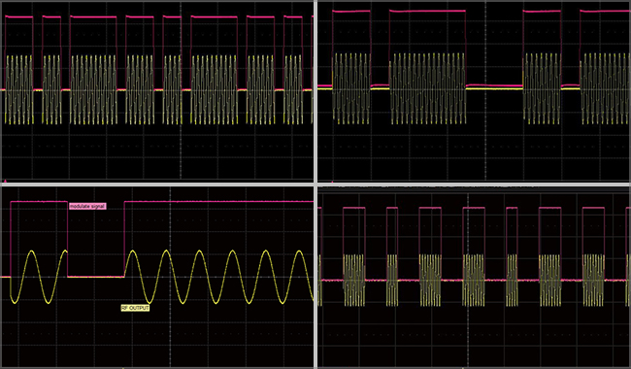Click the pink baseline between bursts in the top-right scope

pos(494,85)
